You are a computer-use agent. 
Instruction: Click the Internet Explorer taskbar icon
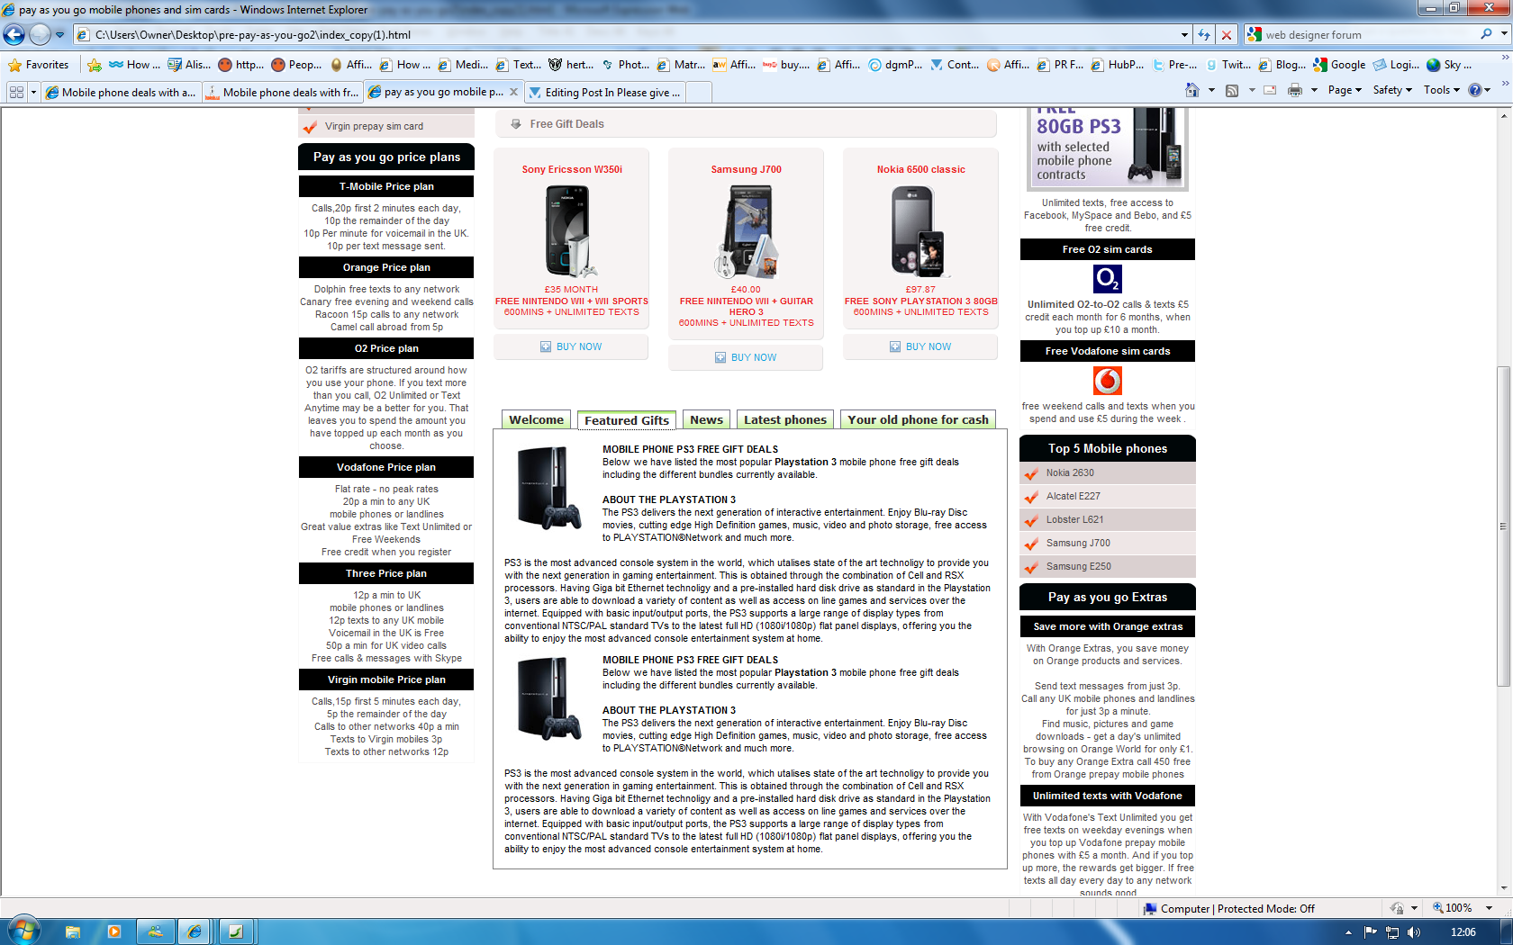194,931
